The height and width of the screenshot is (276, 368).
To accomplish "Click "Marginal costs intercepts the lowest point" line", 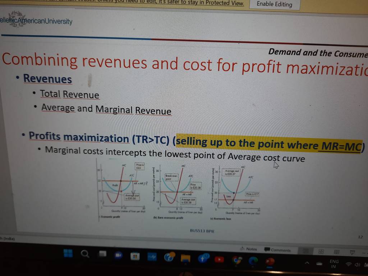I will (175, 154).
